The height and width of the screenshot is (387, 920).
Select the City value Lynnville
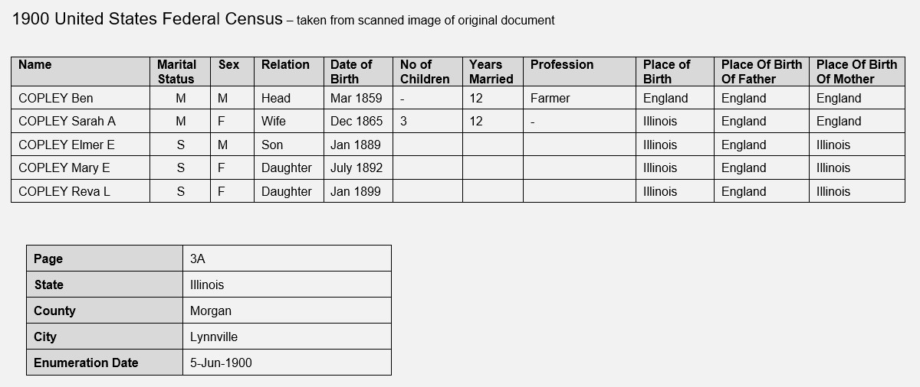[287, 337]
